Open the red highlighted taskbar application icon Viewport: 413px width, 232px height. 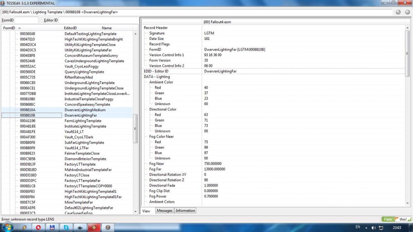point(94,227)
